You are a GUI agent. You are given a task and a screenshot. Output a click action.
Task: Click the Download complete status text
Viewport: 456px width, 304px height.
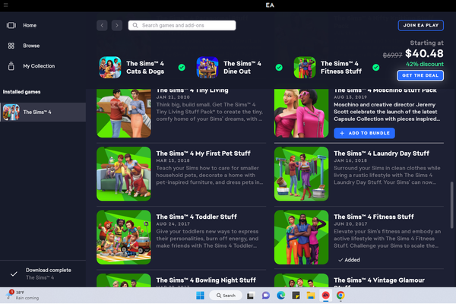point(49,271)
